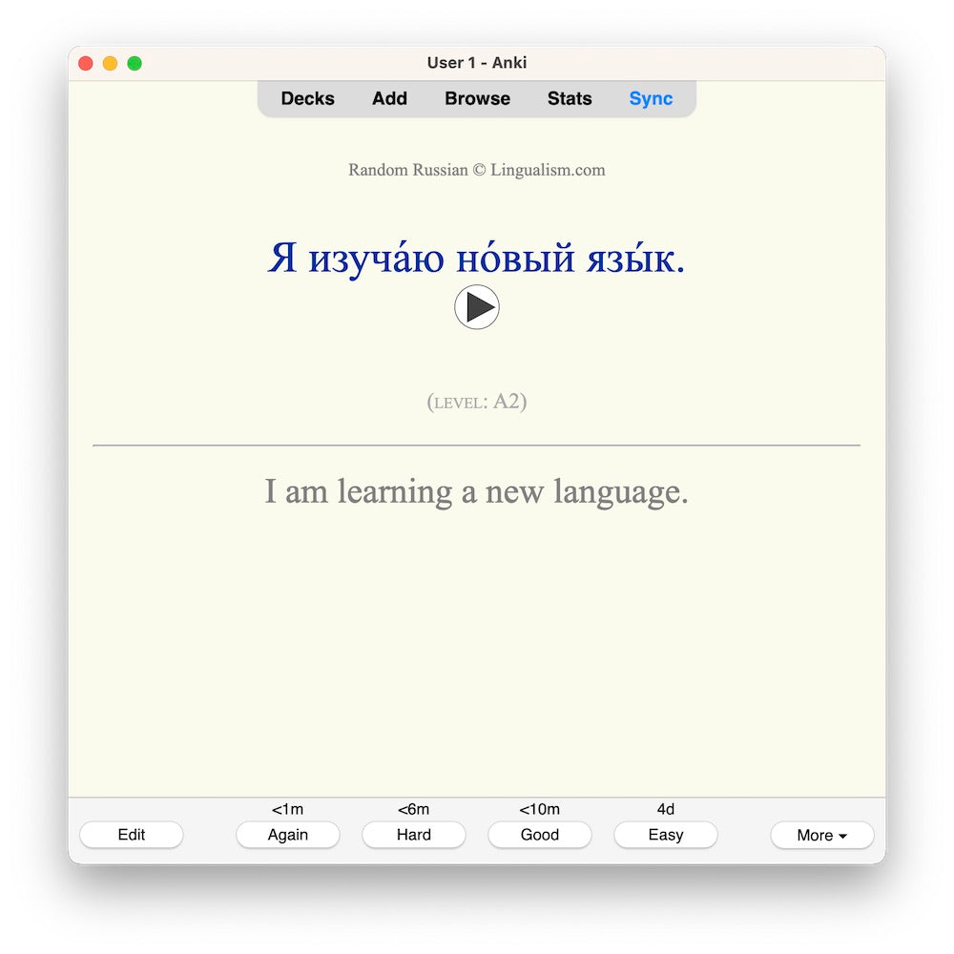Viewport: 954px width, 954px height.
Task: Mark the card as Easy
Action: (666, 835)
